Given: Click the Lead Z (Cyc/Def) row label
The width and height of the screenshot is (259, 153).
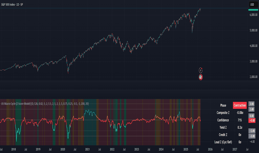Looking at the screenshot, I should pyautogui.click(x=223, y=142).
